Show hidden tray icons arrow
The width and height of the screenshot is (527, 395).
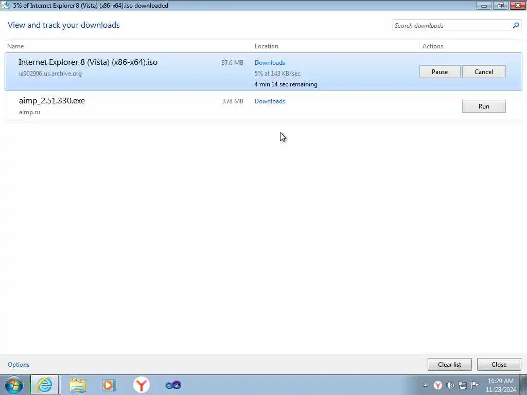[426, 385]
